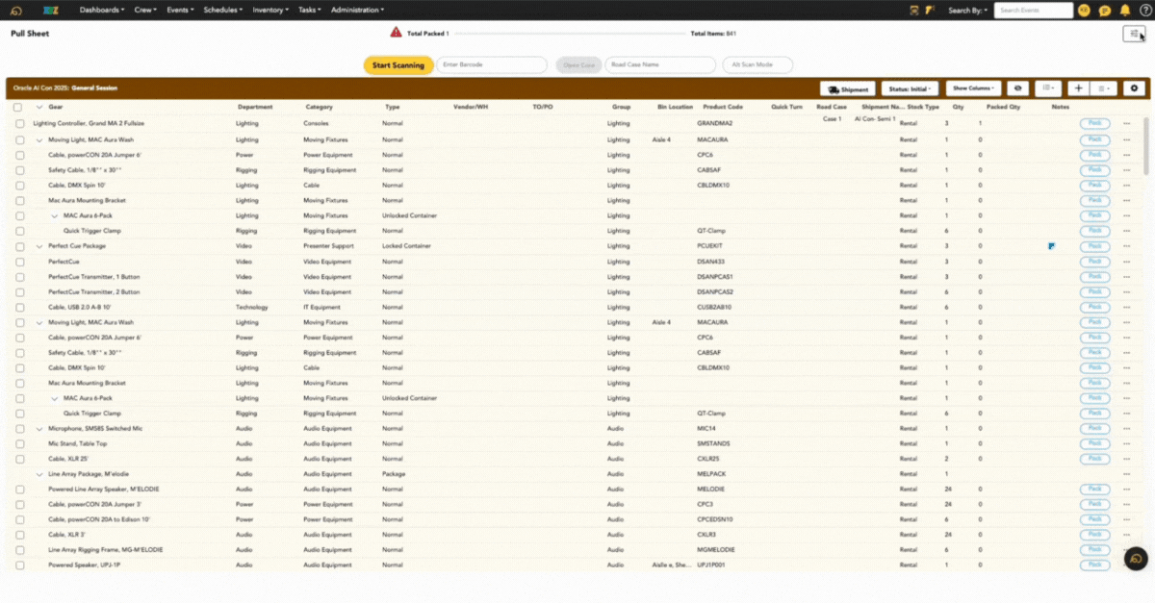Click the packed items progress bar
The image size is (1155, 603).
tap(569, 34)
